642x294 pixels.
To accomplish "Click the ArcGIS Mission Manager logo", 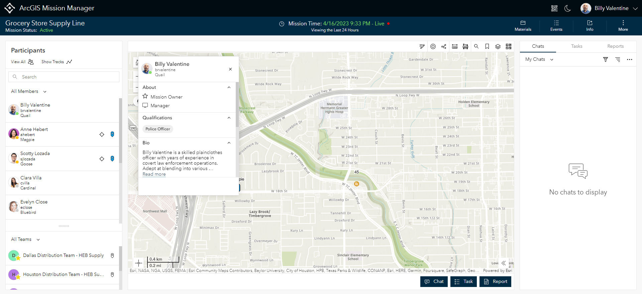I will (10, 8).
